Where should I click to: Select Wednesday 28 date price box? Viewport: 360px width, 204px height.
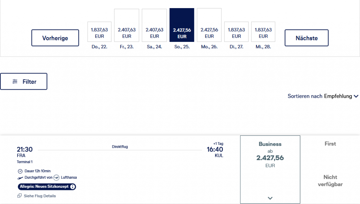point(263,32)
